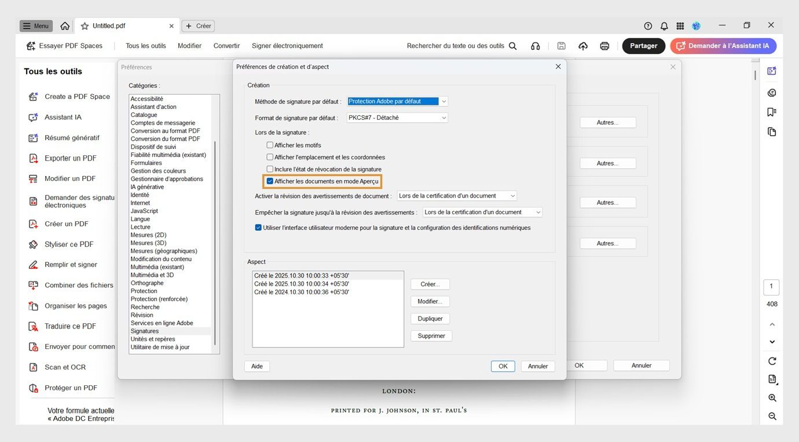
Task: Open the hamburger Menu in the top-left
Action: click(x=35, y=25)
